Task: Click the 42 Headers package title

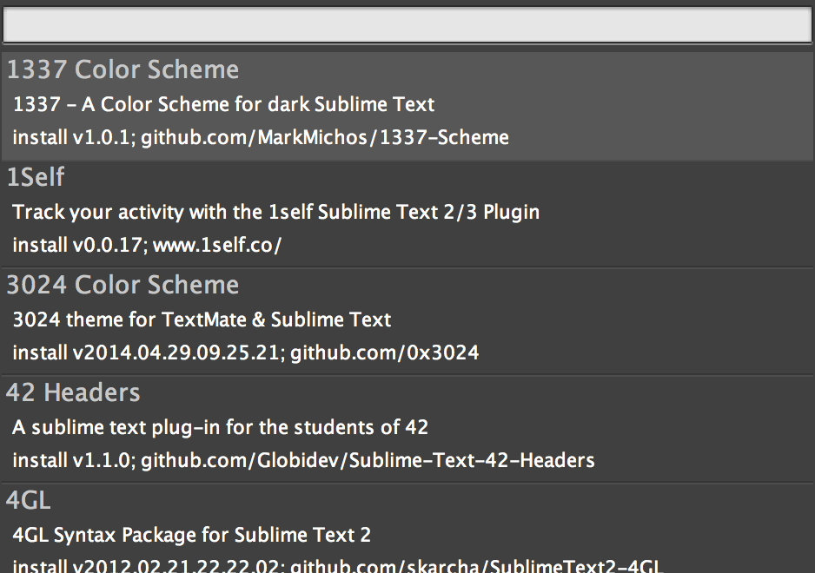Action: (73, 392)
